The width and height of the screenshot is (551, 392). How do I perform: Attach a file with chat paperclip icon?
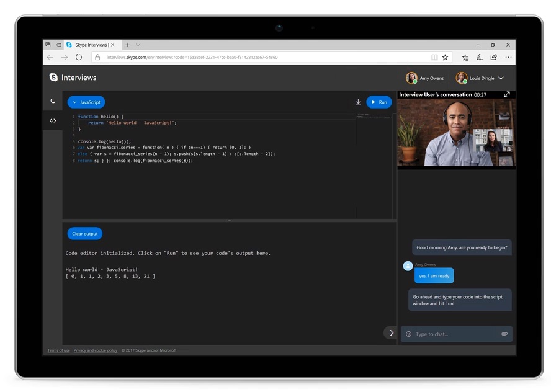504,334
